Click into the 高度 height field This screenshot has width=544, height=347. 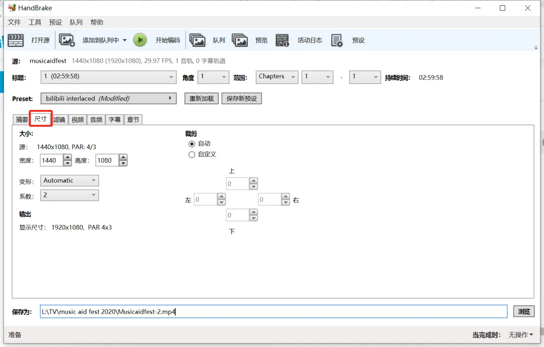click(107, 161)
